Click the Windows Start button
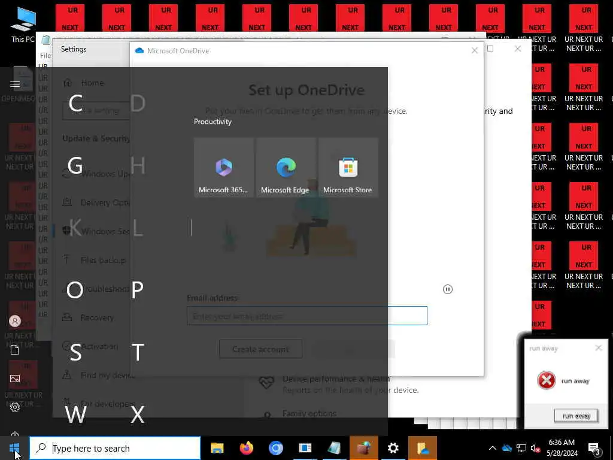The image size is (613, 460). pos(14,448)
